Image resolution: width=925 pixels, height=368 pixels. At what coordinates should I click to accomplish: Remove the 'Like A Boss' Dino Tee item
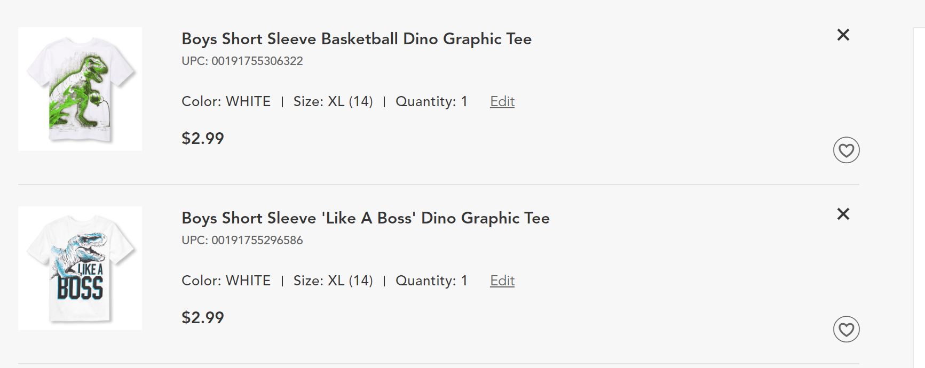(x=843, y=214)
